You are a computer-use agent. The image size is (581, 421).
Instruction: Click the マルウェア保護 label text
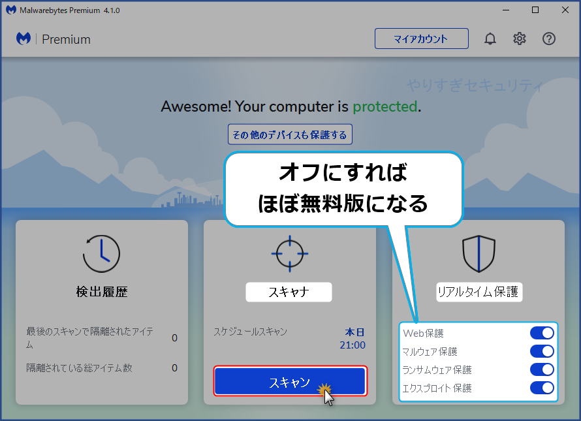[x=430, y=351]
